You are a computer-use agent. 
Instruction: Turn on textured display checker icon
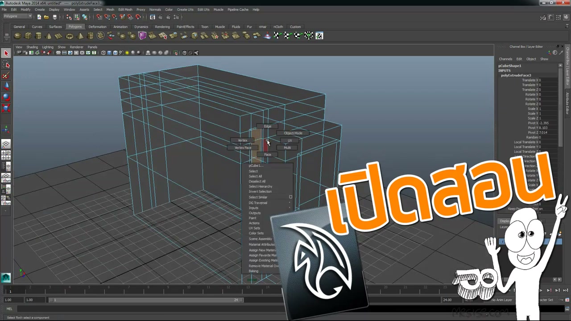(121, 53)
